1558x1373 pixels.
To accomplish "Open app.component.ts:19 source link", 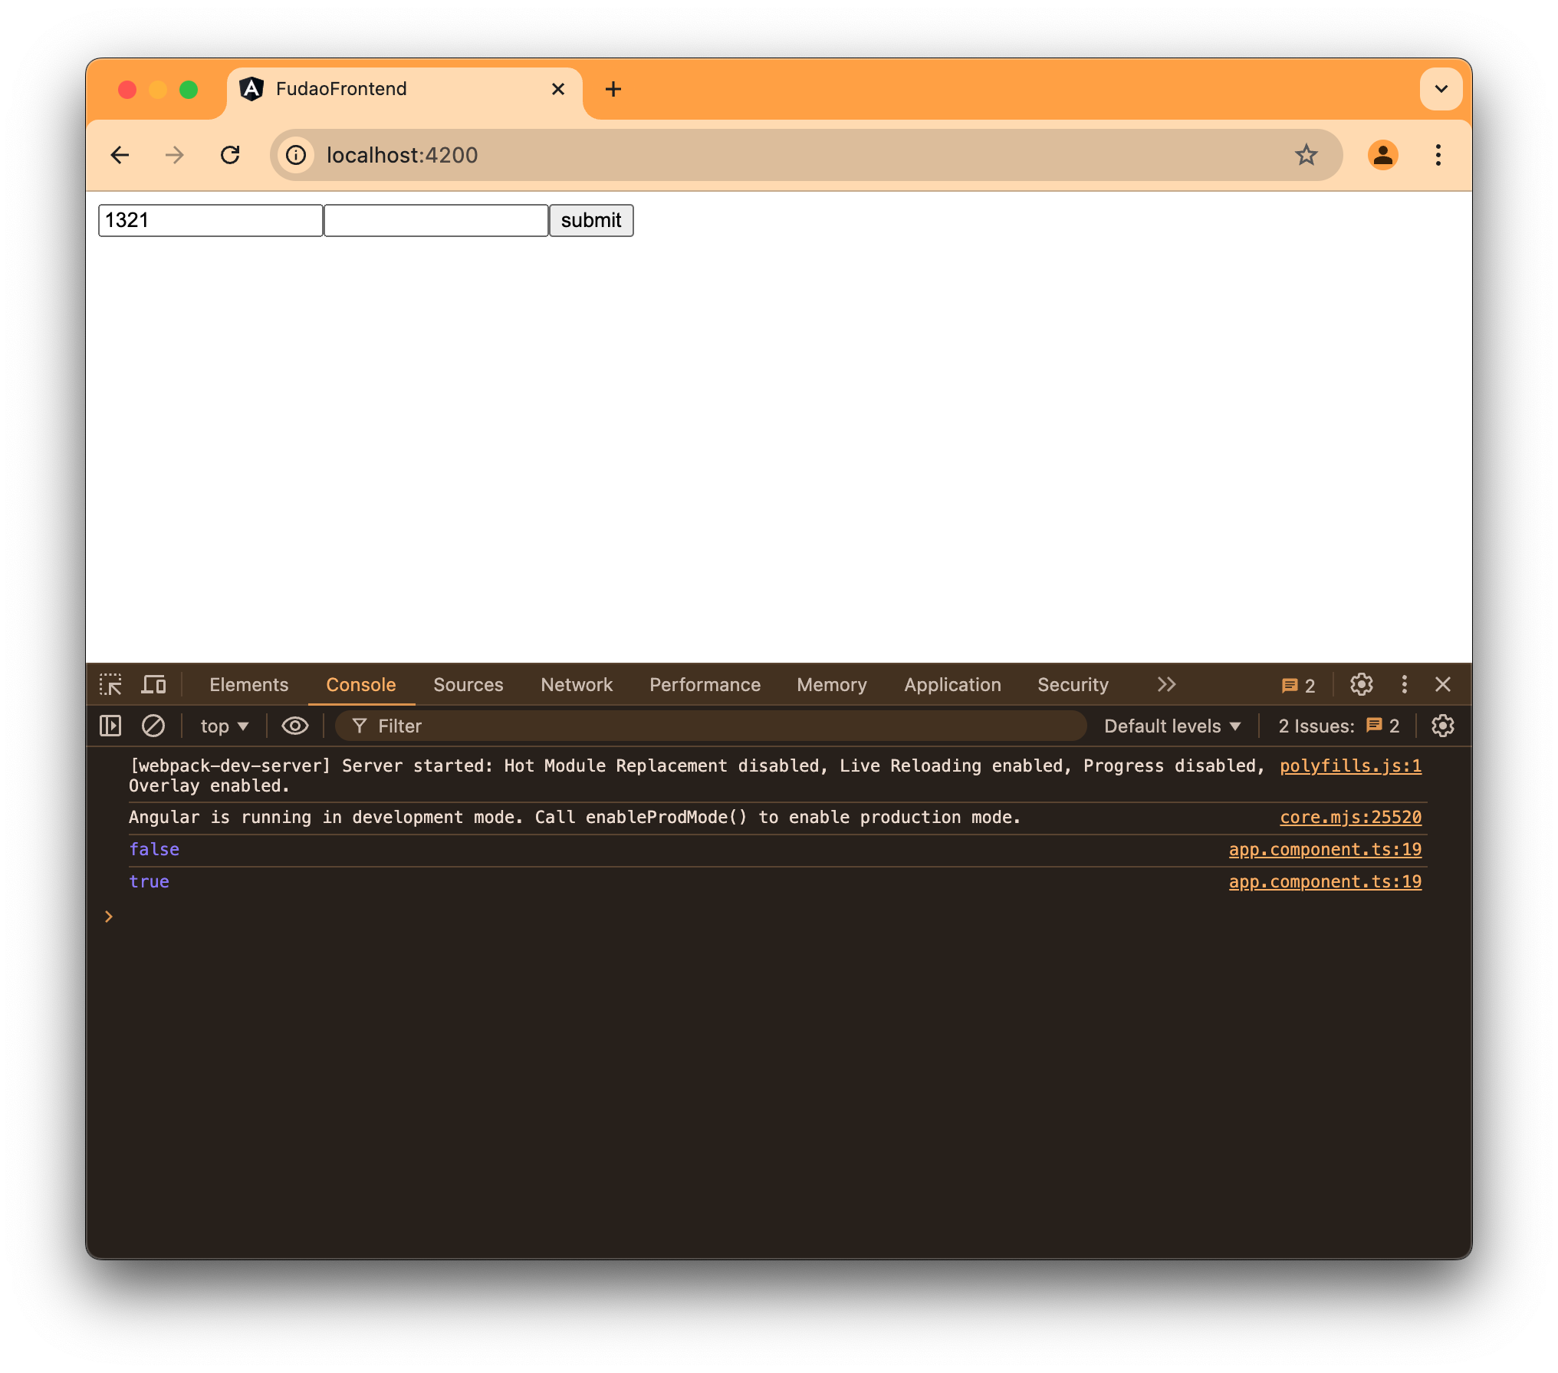I will [1325, 849].
